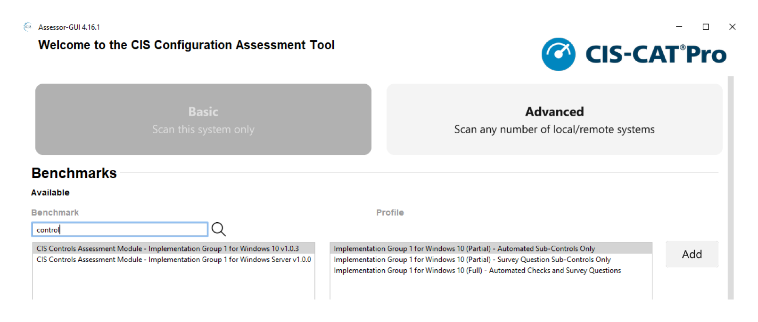Close the Assessor-GUI window
This screenshot has width=758, height=322.
point(732,27)
